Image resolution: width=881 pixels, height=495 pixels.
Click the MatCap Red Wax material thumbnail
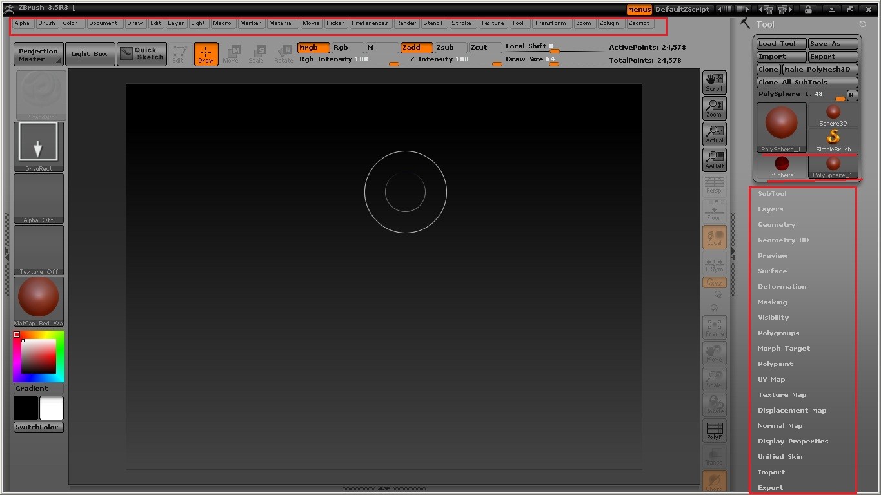coord(39,301)
